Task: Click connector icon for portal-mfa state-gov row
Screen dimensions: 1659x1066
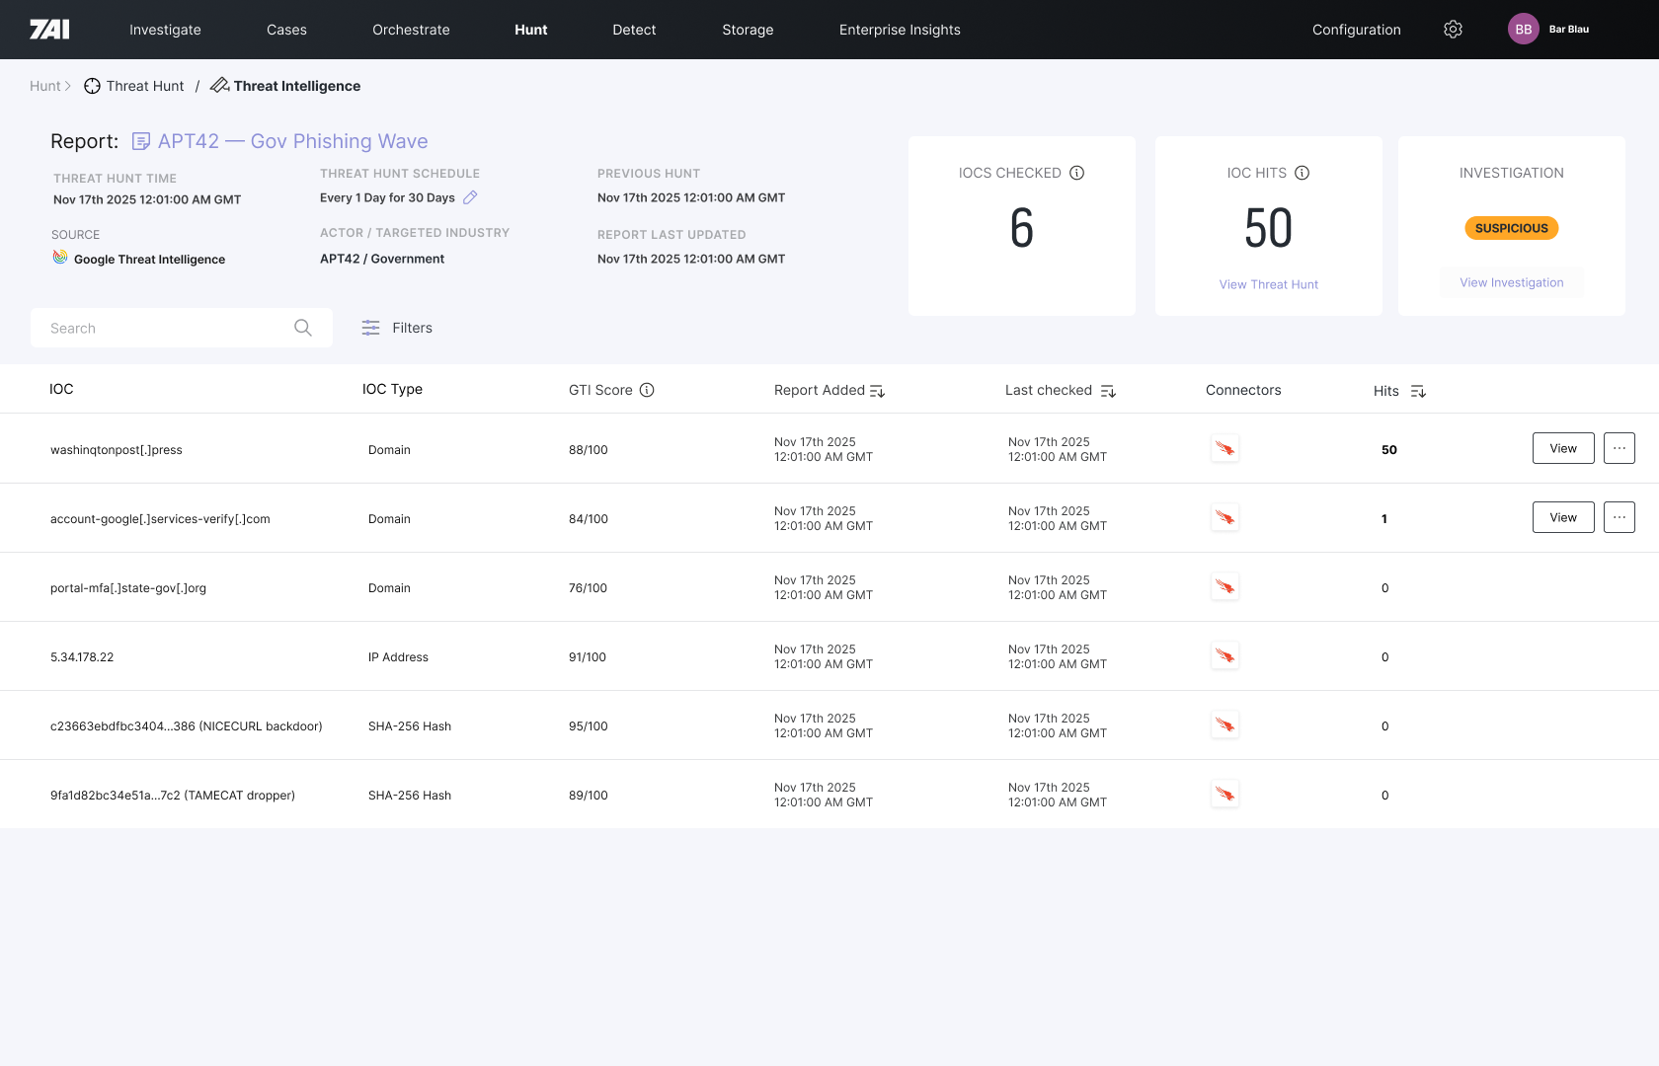Action: (x=1225, y=587)
